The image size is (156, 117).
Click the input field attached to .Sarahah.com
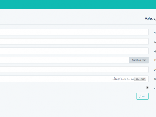coord(64,60)
